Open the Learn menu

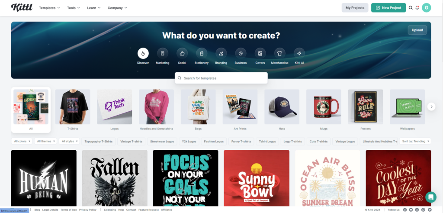[94, 8]
